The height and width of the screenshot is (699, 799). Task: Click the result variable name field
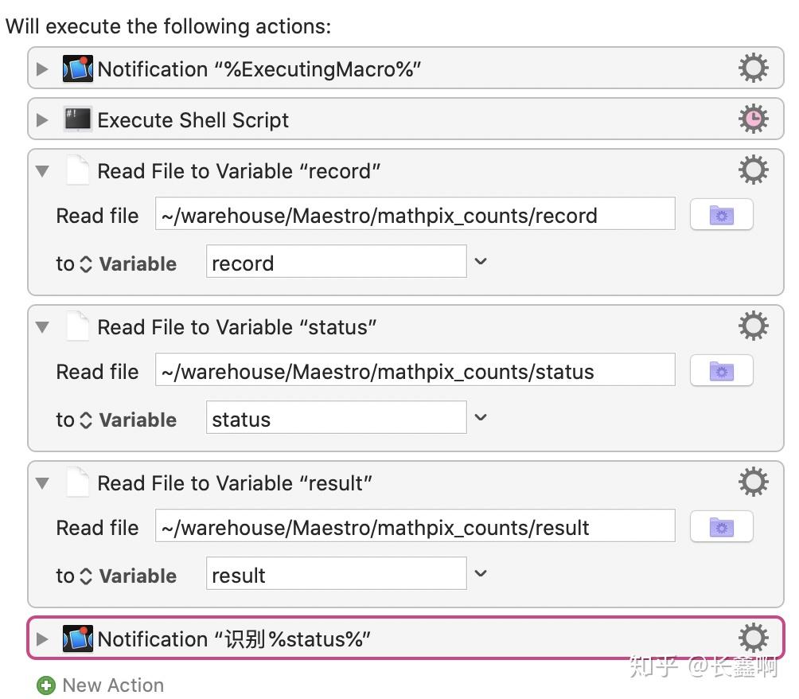(x=336, y=575)
